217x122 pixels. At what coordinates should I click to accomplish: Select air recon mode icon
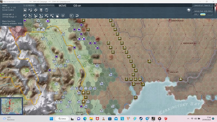tap(25, 16)
